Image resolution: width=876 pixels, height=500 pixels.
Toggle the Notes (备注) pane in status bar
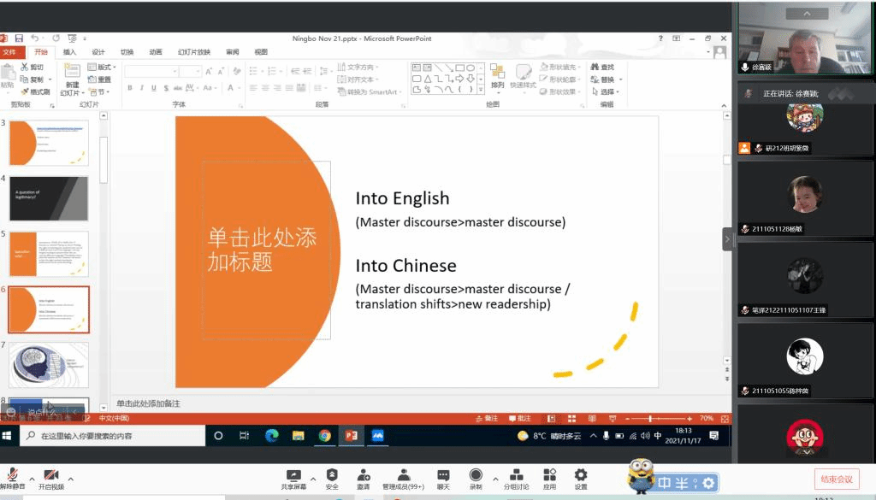(x=486, y=419)
